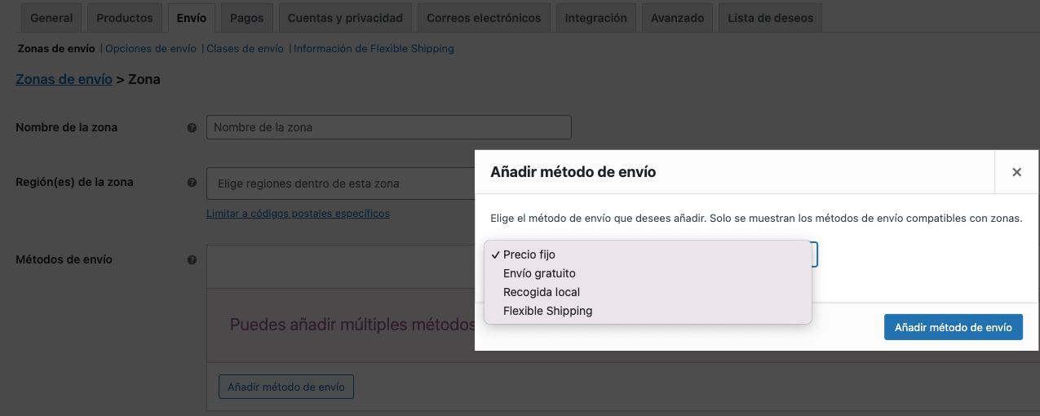This screenshot has height=416, width=1040.
Task: Open the Pagos tab
Action: (247, 18)
